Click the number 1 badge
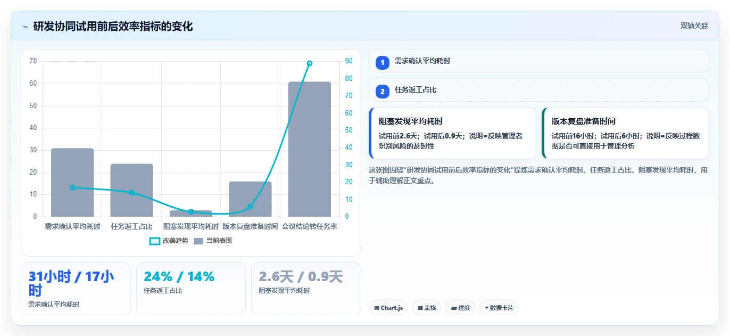The image size is (730, 336). coord(382,63)
